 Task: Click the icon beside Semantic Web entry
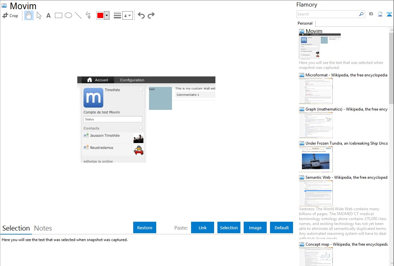point(302,177)
